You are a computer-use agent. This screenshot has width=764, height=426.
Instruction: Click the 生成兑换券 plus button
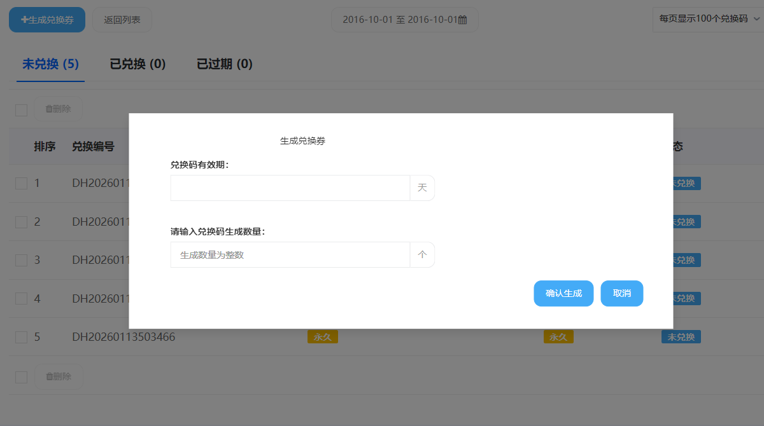pyautogui.click(x=47, y=20)
